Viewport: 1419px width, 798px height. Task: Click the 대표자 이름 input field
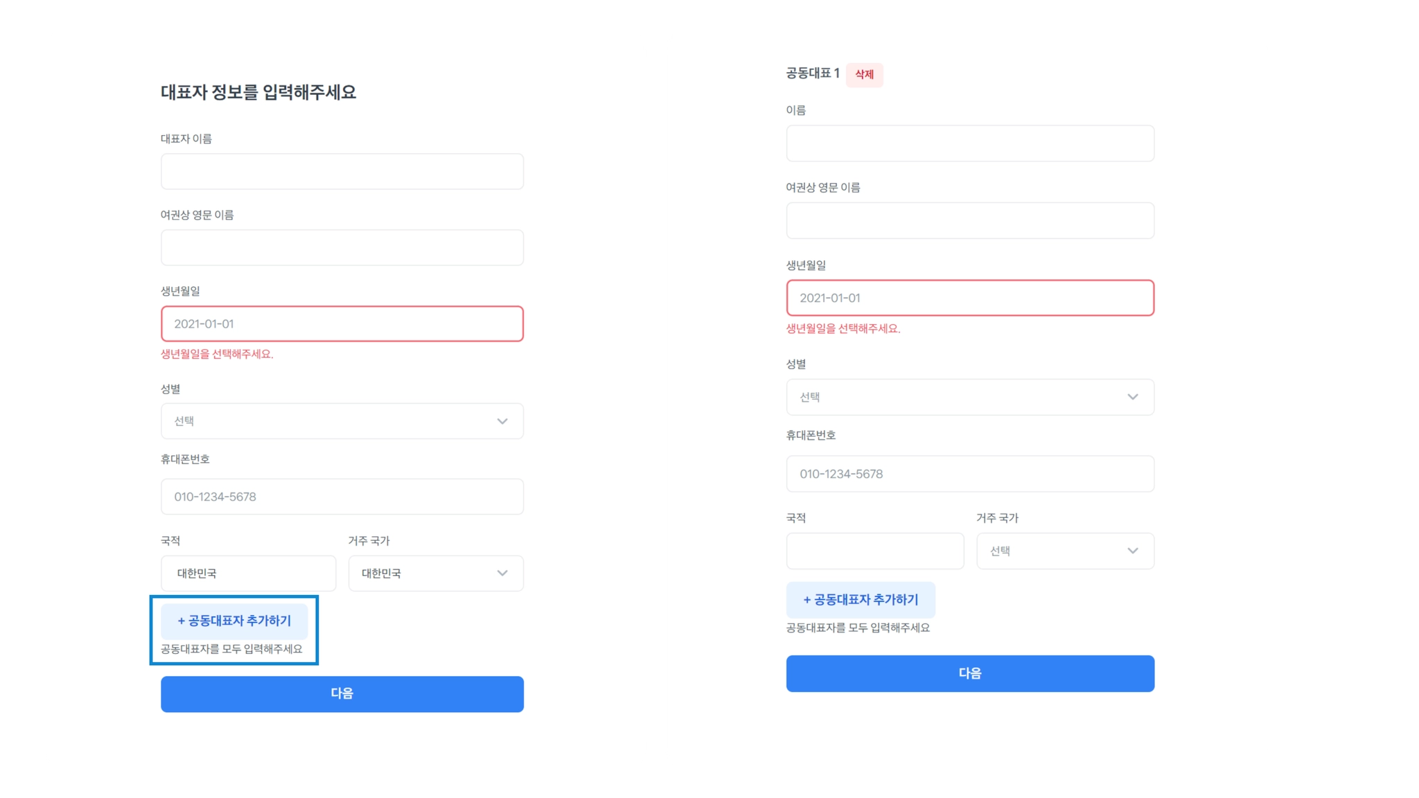[x=342, y=171]
